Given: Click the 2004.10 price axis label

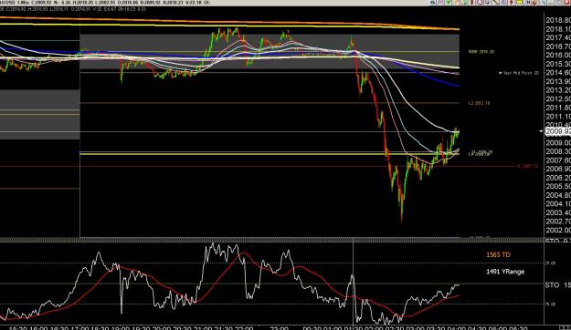Looking at the screenshot, I should coord(558,204).
